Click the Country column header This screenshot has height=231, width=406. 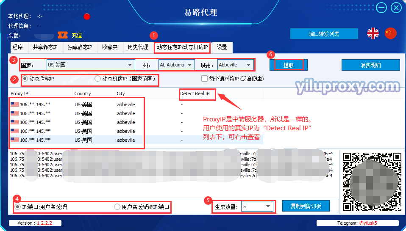coord(94,93)
